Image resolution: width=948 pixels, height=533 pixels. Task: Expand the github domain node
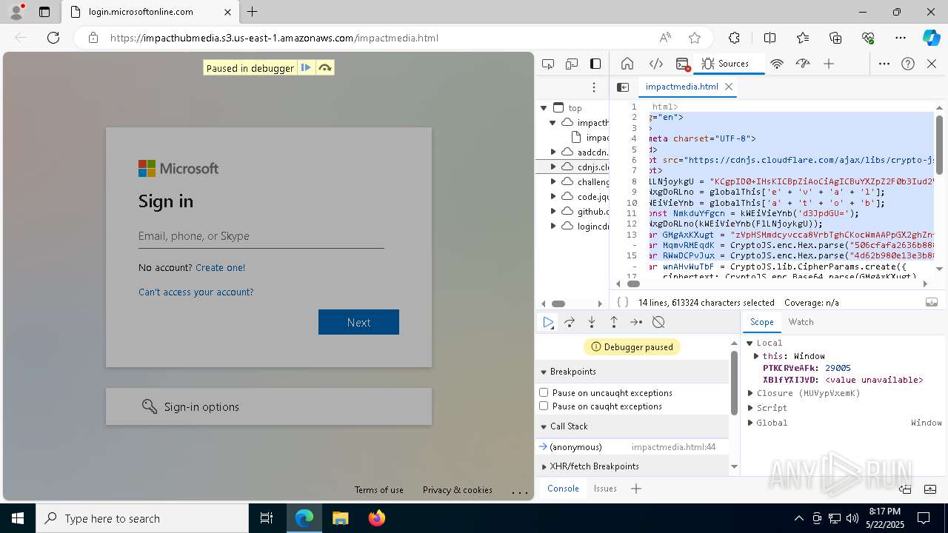pyautogui.click(x=553, y=211)
